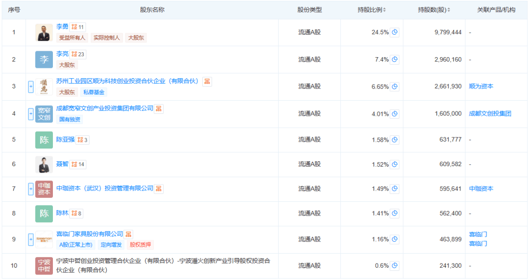The height and width of the screenshot is (280, 529).
Task: Open first 喜临门 related product link
Action: [478, 234]
